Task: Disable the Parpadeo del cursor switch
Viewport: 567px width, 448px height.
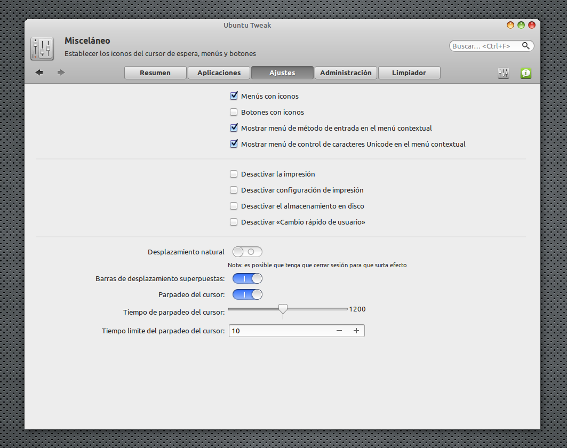Action: 247,294
